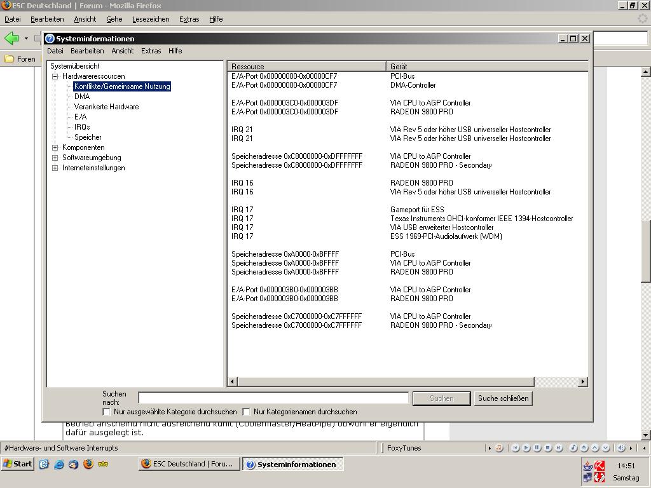651x488 pixels.
Task: Open Firefox Gehe menu
Action: pyautogui.click(x=114, y=19)
